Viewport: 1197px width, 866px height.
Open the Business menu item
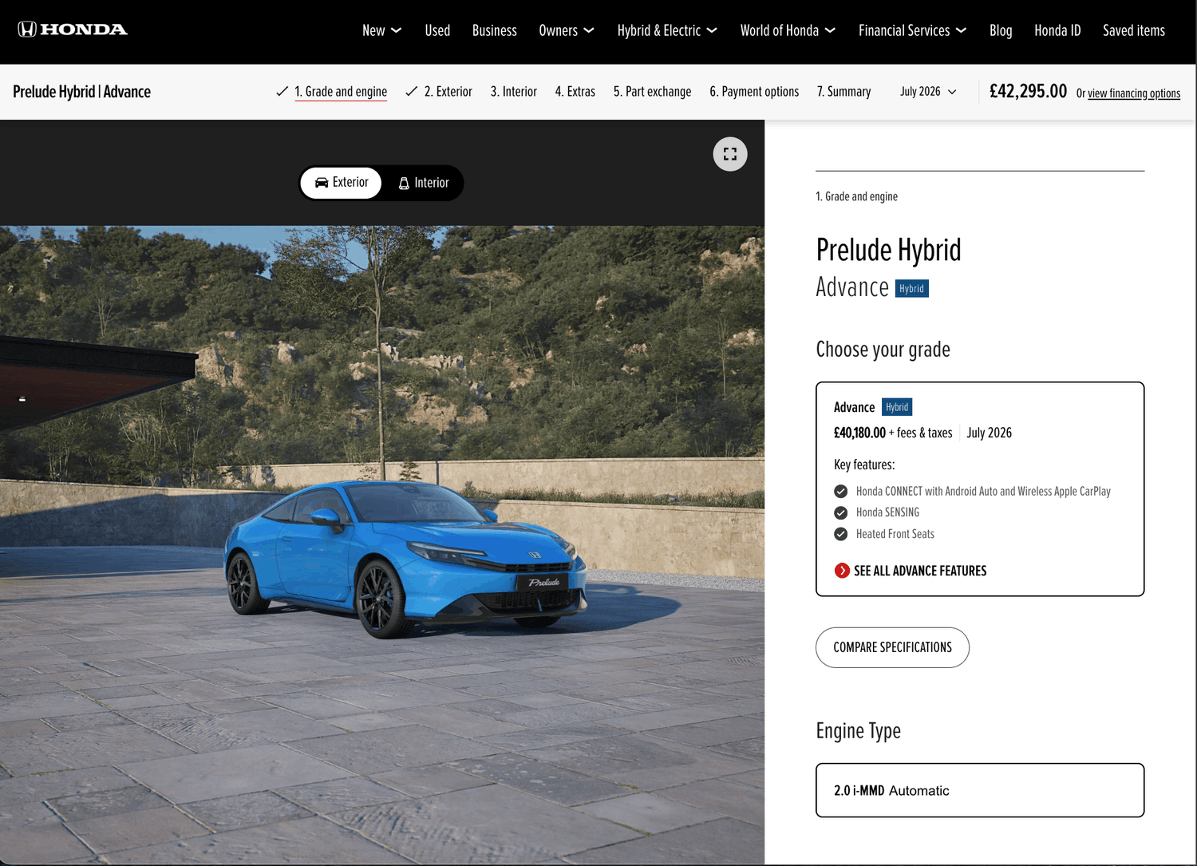(x=494, y=30)
